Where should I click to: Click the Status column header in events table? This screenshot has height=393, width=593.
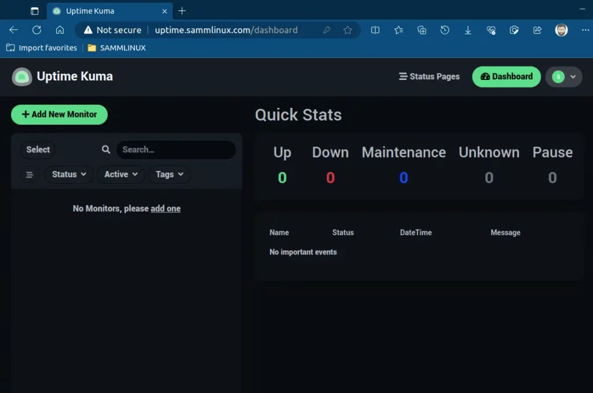[x=343, y=232]
